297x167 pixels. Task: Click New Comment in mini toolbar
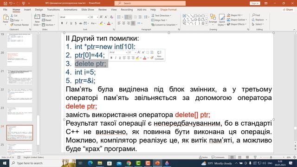[159, 55]
